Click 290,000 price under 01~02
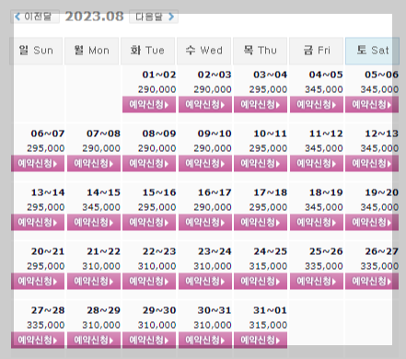This screenshot has height=359, width=406. point(157,89)
